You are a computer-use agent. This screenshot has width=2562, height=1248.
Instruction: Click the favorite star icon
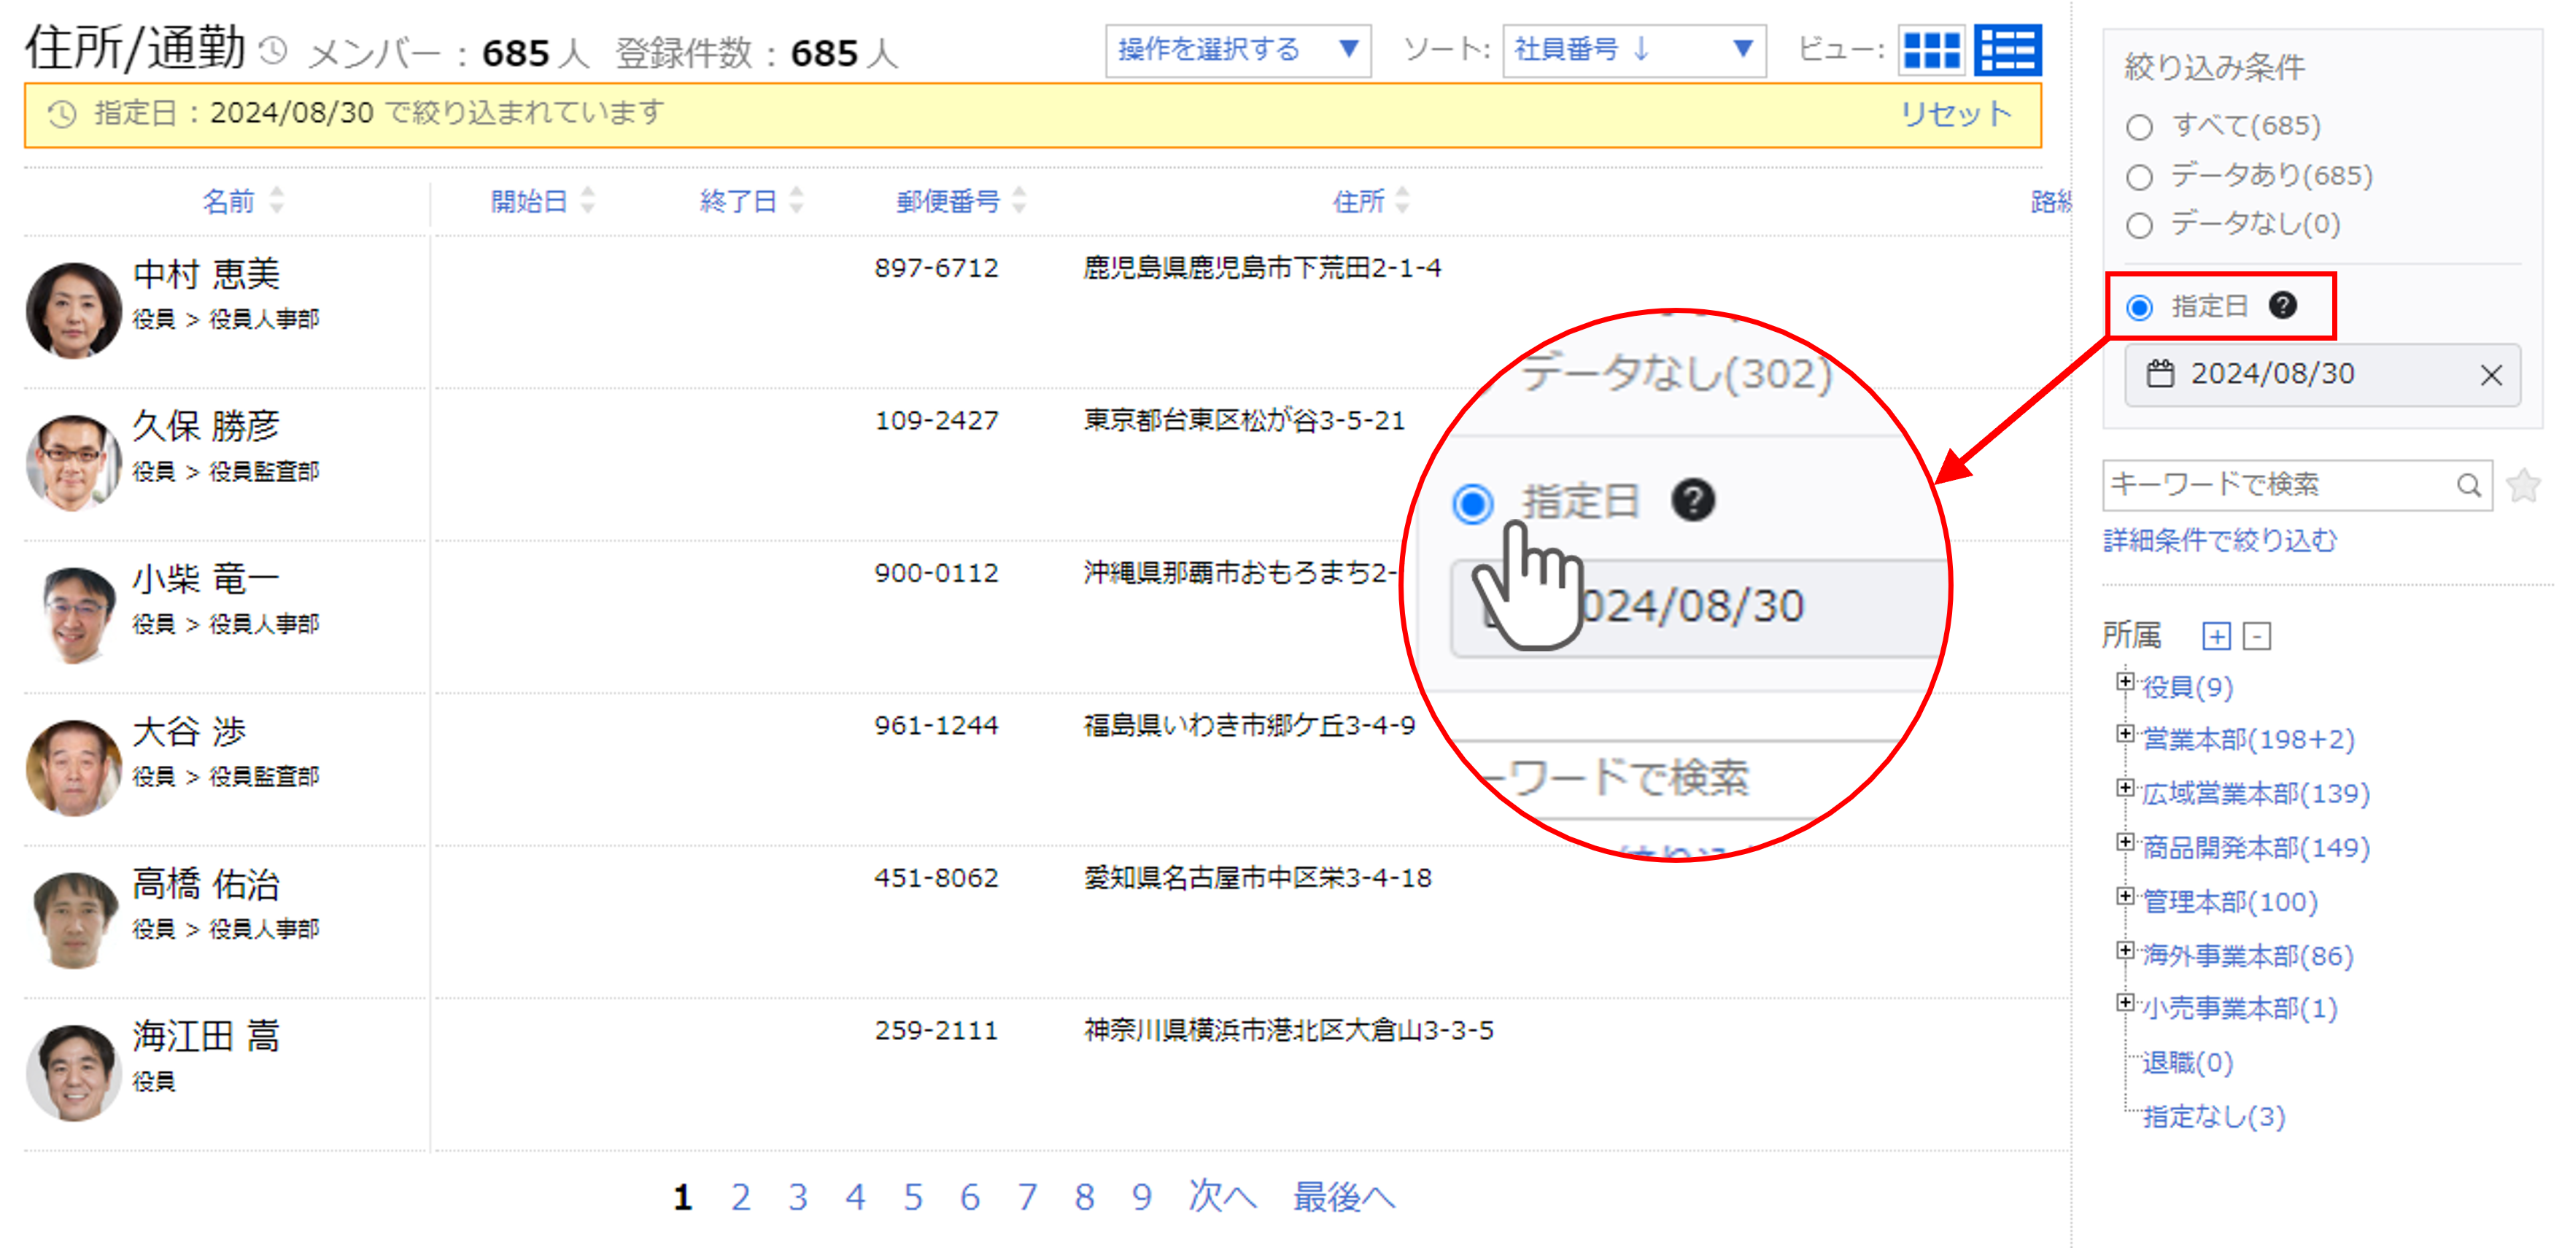tap(2523, 485)
